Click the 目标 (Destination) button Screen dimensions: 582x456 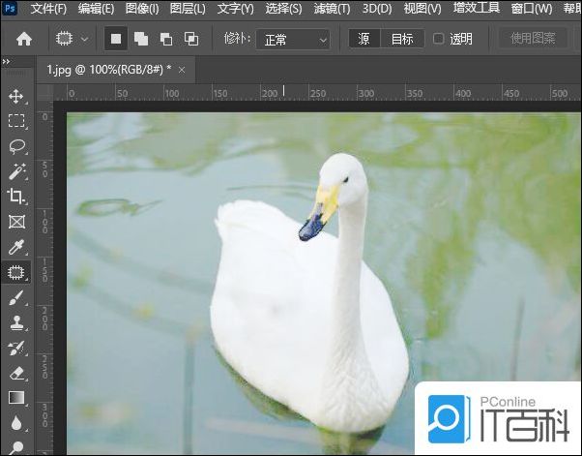click(401, 39)
